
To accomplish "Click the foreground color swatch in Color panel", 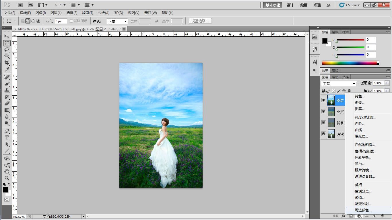I will [x=325, y=41].
